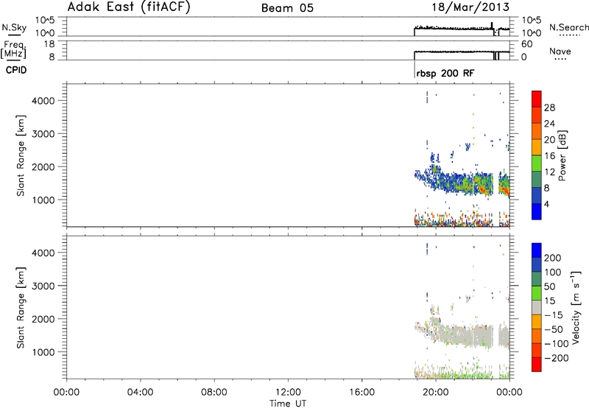Click the '16:00' time tick label
This screenshot has width=589, height=408.
(x=361, y=393)
